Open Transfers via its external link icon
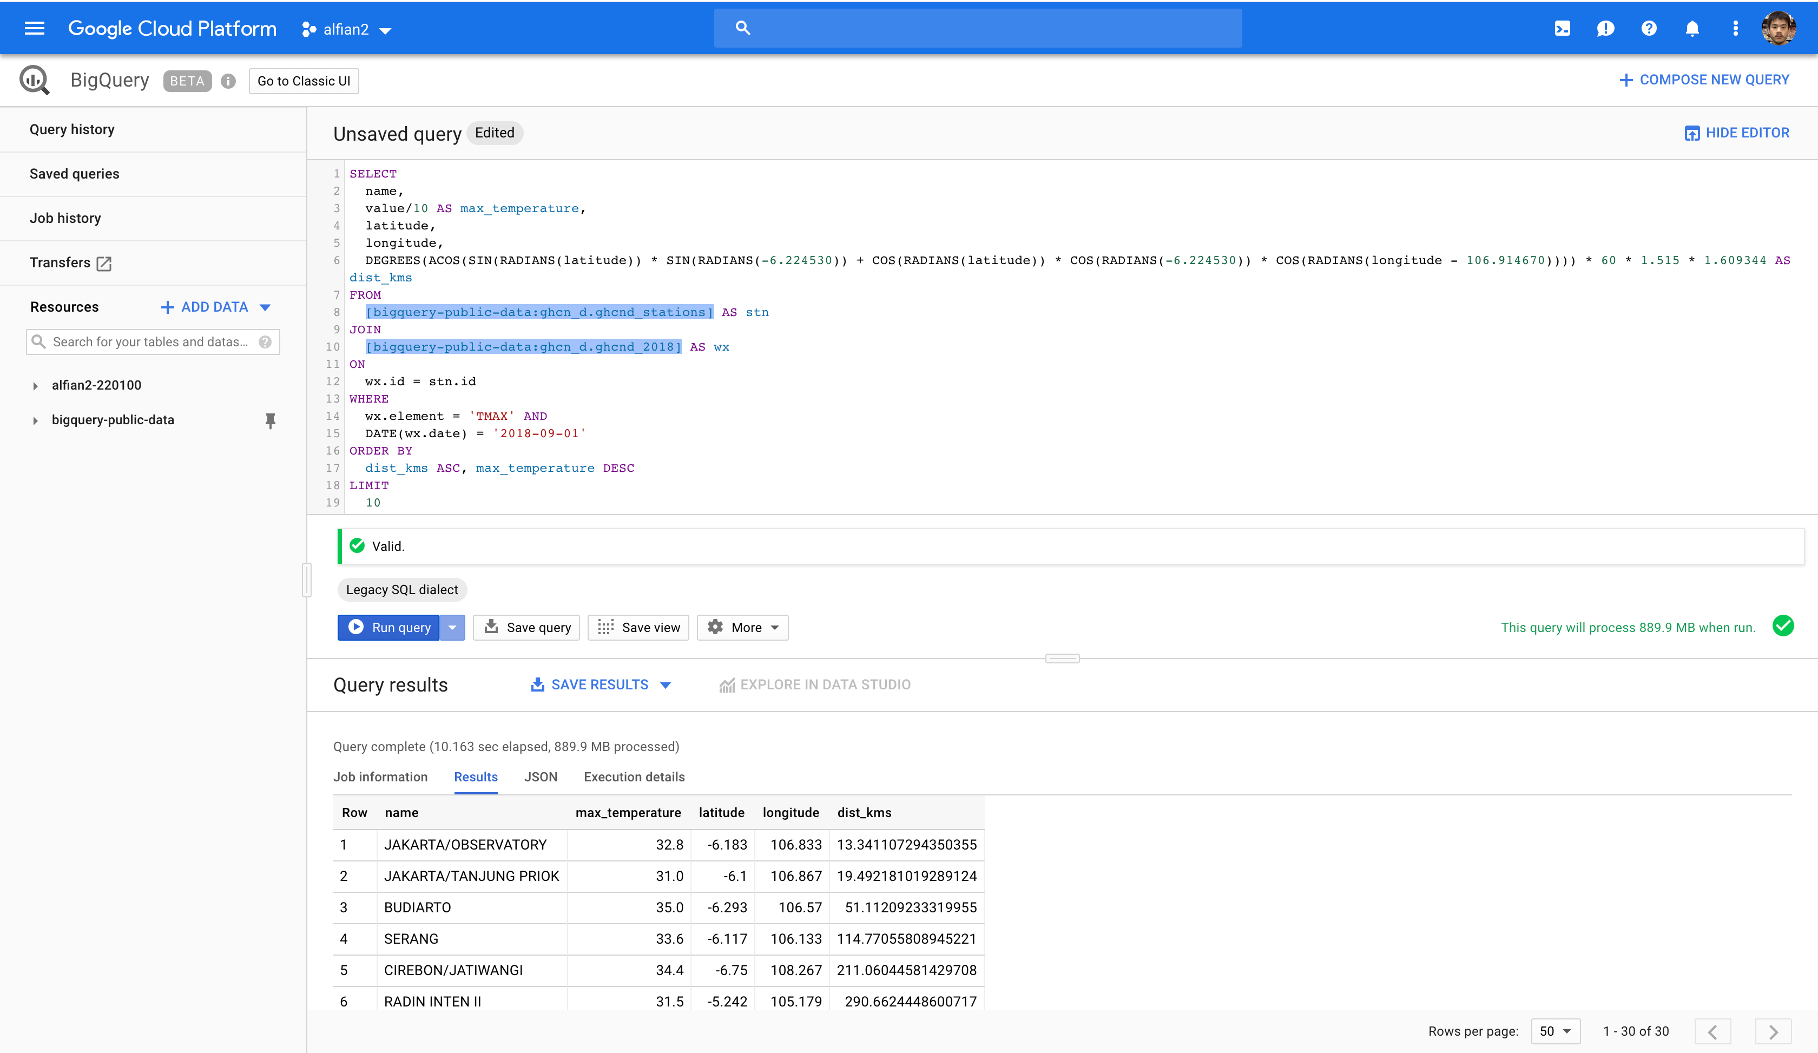1818x1053 pixels. coord(104,264)
